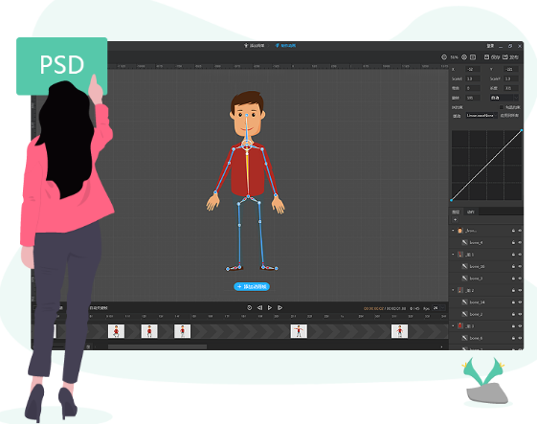The height and width of the screenshot is (424, 537).
Task: Lock the bone_2 row
Action: coord(513,314)
